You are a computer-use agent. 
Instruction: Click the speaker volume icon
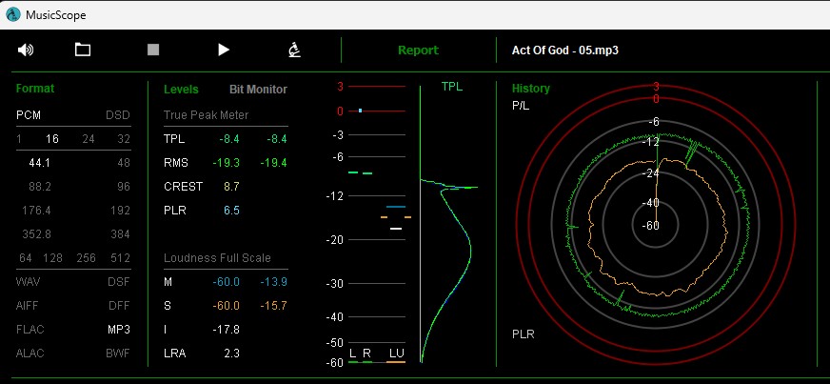(26, 50)
